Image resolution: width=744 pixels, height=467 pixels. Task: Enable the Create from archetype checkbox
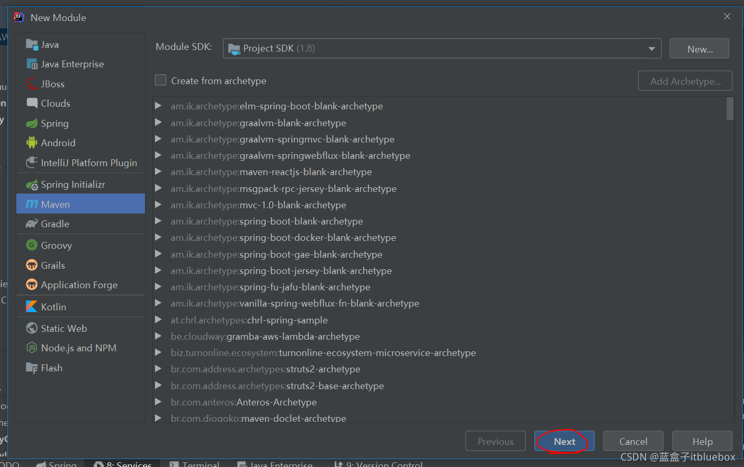coord(160,80)
